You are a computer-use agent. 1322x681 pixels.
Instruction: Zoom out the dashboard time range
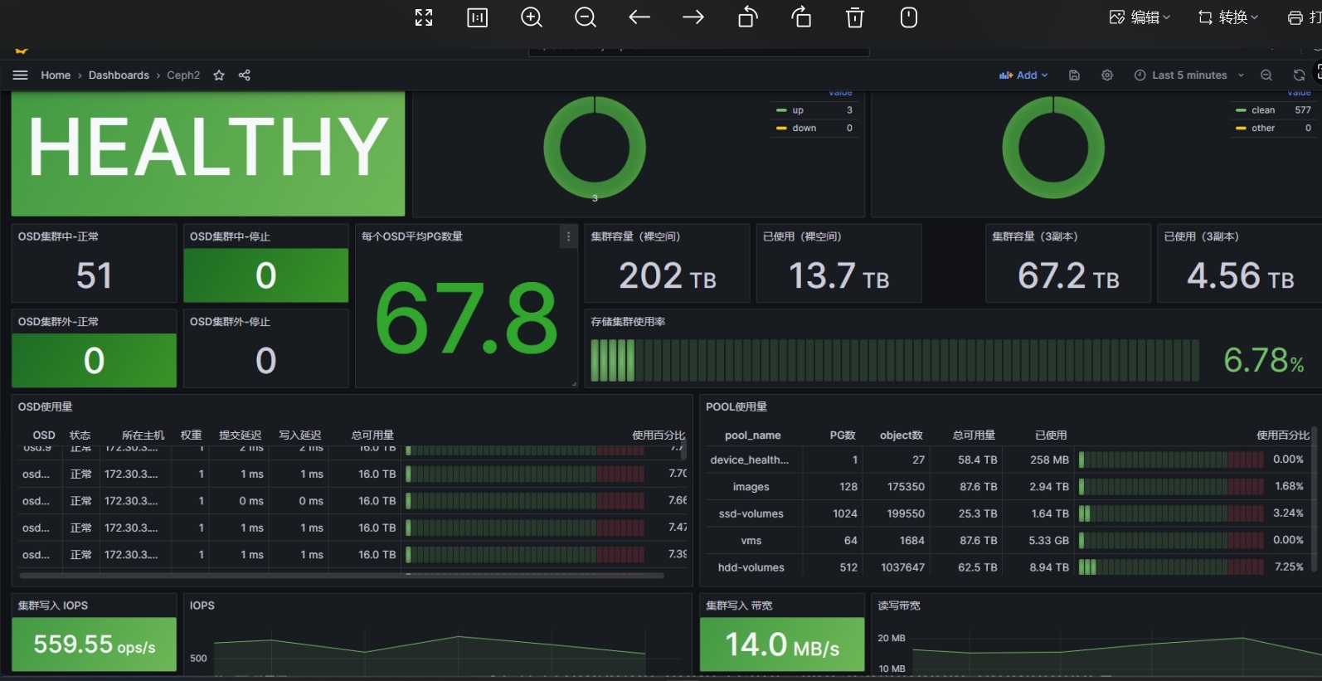tap(1266, 75)
